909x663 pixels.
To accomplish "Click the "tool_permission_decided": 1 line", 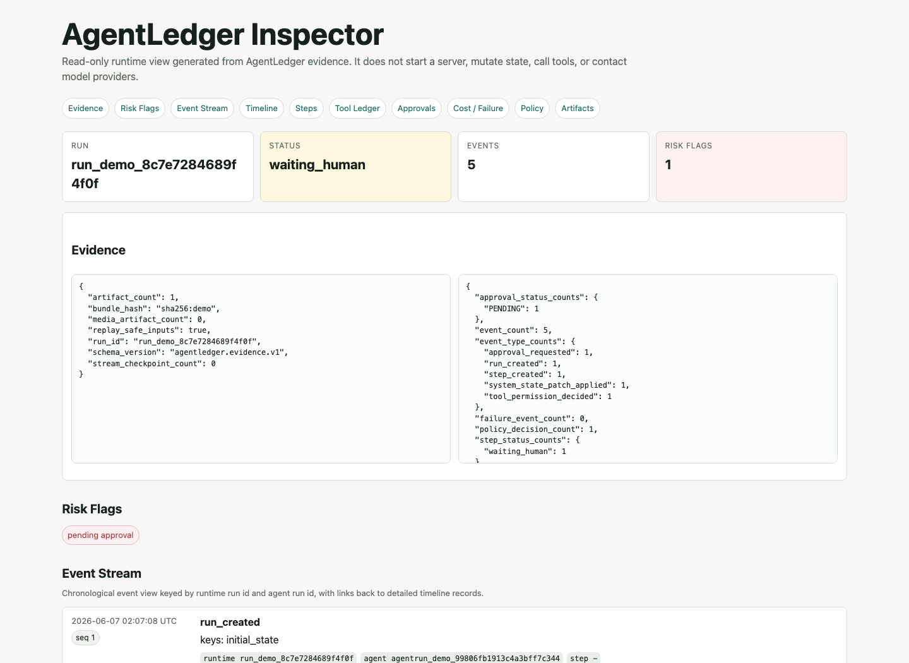I will (548, 397).
